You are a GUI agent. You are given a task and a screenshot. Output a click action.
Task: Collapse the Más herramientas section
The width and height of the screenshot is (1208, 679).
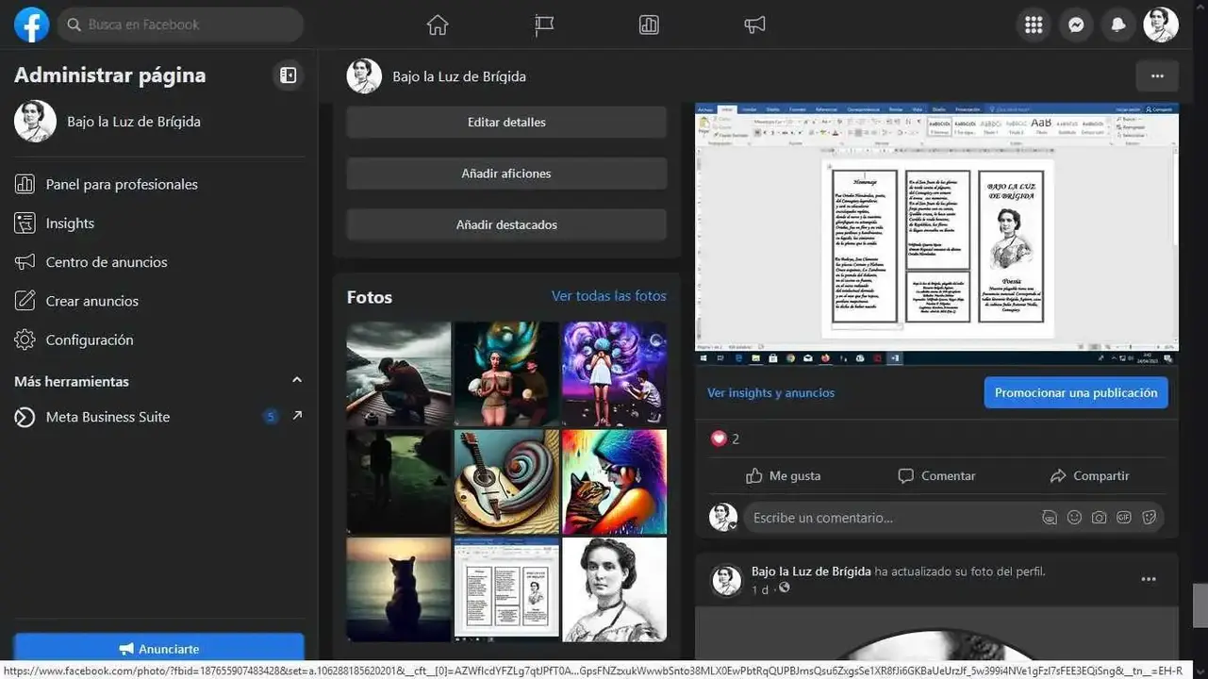click(297, 380)
